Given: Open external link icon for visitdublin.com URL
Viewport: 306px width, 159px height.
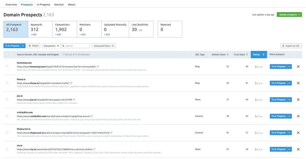Looking at the screenshot, I should coord(92,116).
